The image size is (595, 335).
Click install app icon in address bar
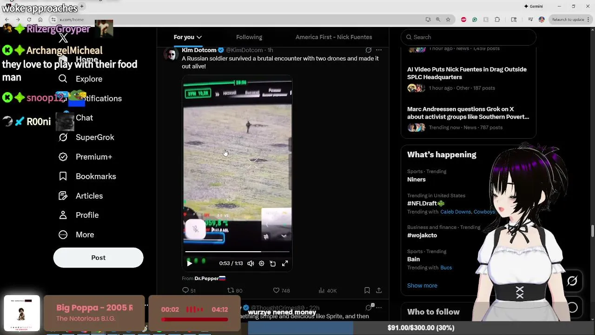(x=428, y=20)
